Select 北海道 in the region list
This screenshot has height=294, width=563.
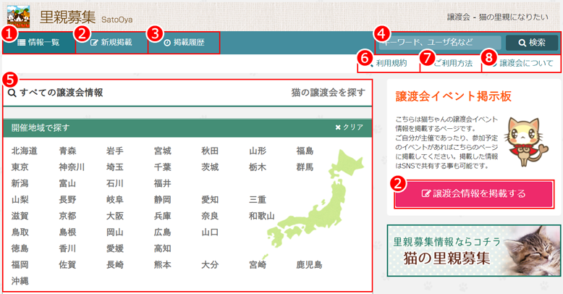(25, 151)
